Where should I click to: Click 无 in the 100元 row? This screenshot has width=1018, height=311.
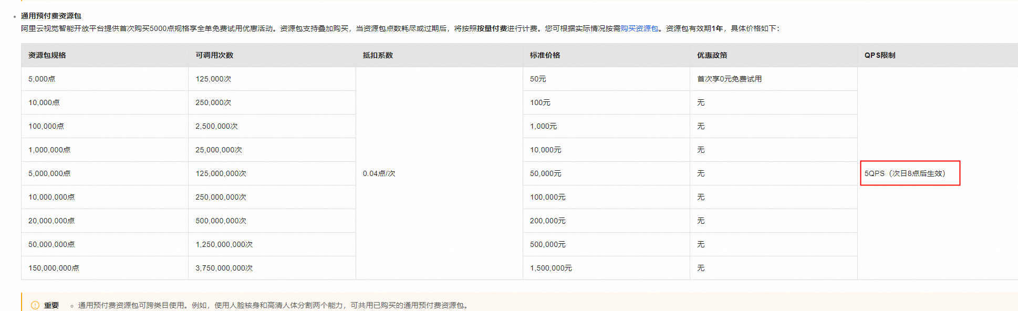[774, 102]
